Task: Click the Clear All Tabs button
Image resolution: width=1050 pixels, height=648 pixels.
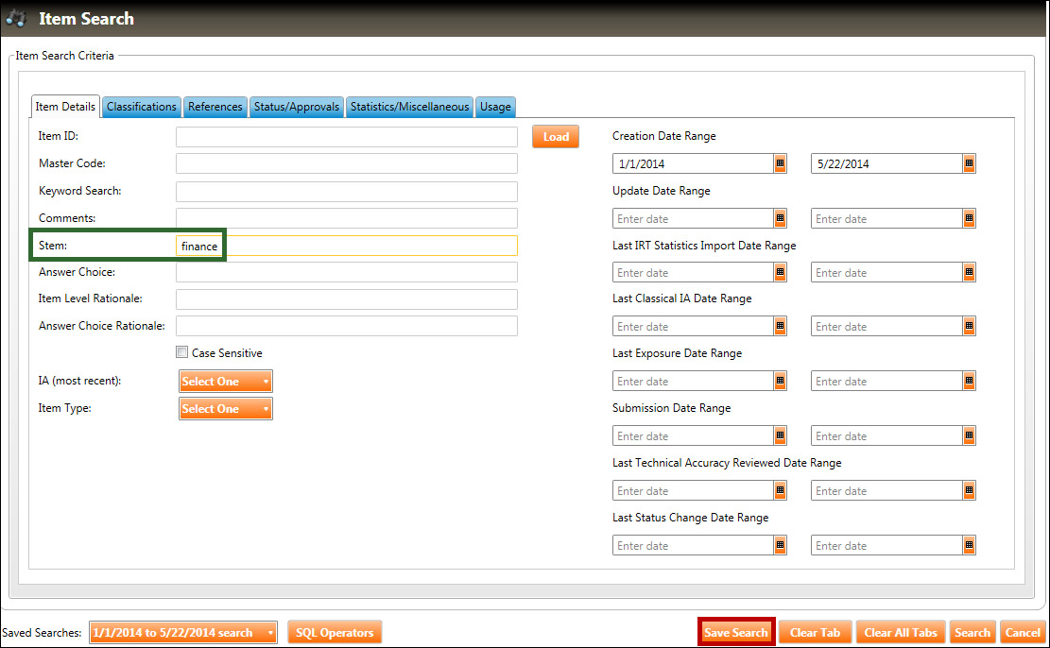Action: click(900, 633)
